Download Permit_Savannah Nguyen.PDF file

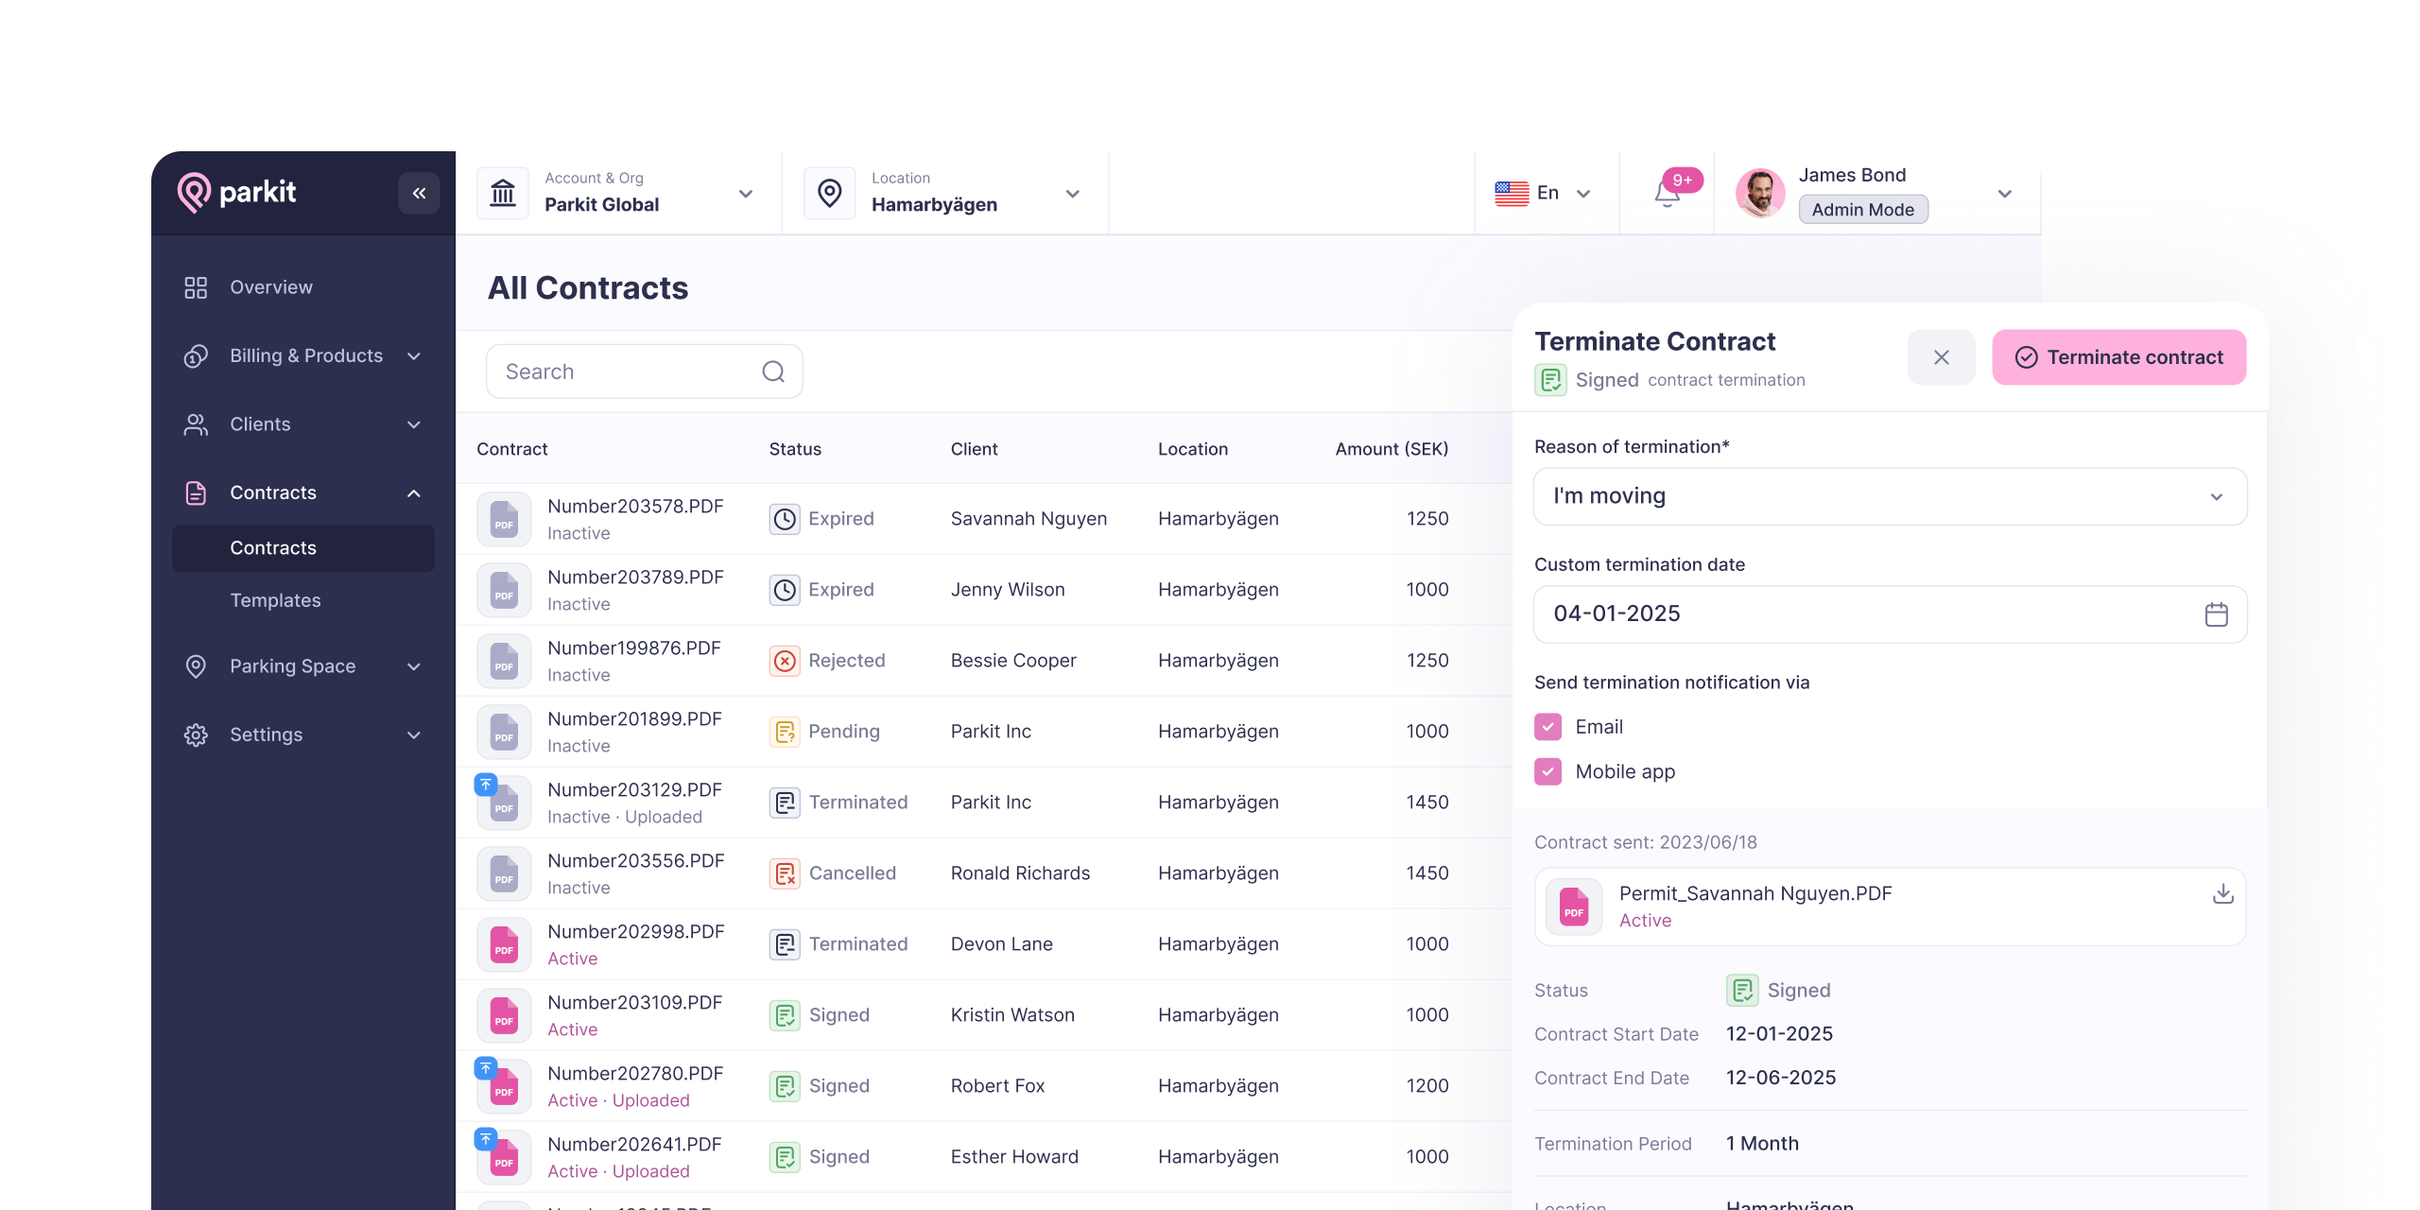(2222, 894)
